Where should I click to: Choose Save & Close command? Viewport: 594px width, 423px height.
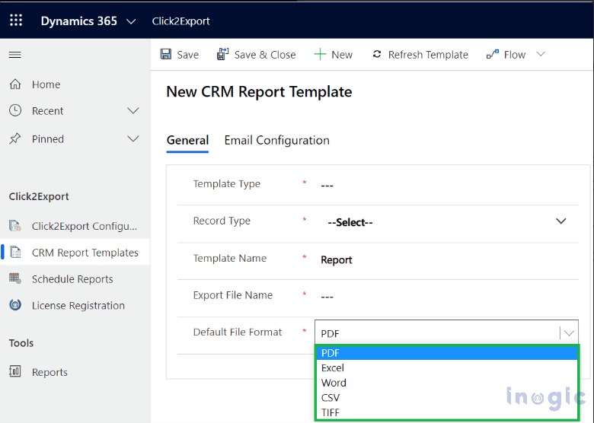(x=265, y=55)
